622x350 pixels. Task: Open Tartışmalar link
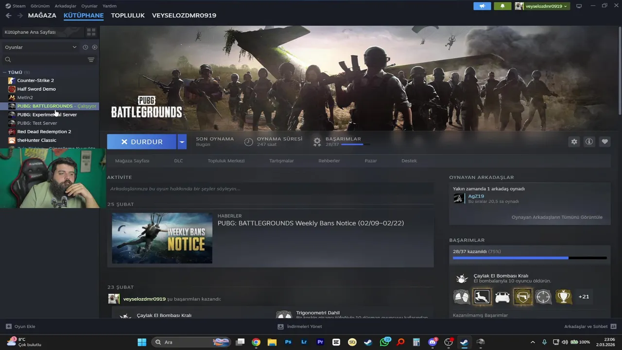pos(281,160)
